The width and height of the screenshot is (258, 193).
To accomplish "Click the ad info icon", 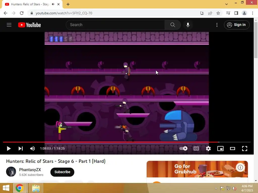I will coord(240,167).
